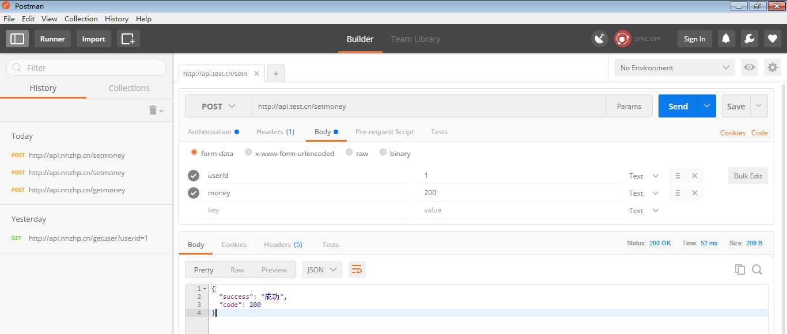The image size is (787, 334).
Task: Uncheck the money parameter
Action: (194, 193)
